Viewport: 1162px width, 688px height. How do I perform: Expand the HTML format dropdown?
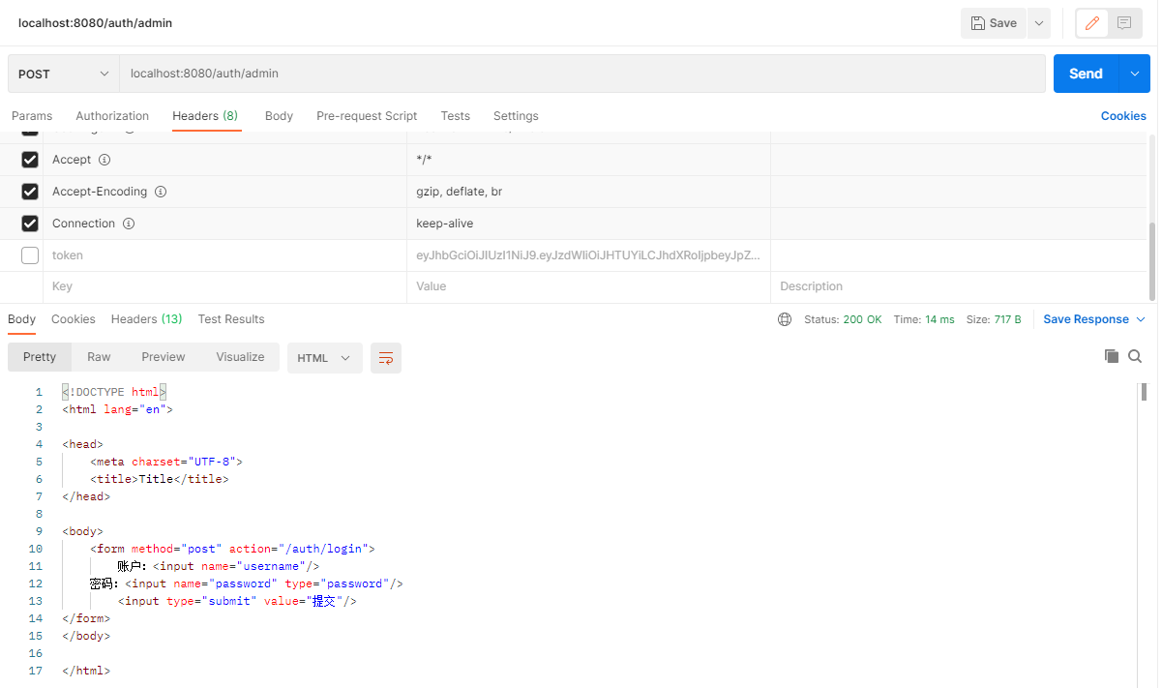click(324, 358)
